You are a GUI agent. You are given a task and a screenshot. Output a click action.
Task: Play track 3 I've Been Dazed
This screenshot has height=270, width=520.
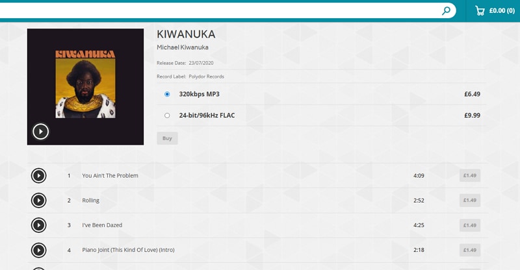click(x=39, y=225)
